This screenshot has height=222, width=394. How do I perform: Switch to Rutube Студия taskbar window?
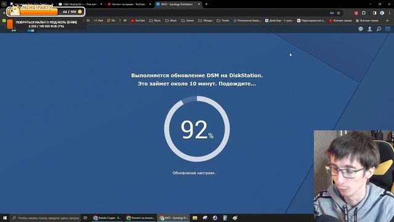[107, 218]
